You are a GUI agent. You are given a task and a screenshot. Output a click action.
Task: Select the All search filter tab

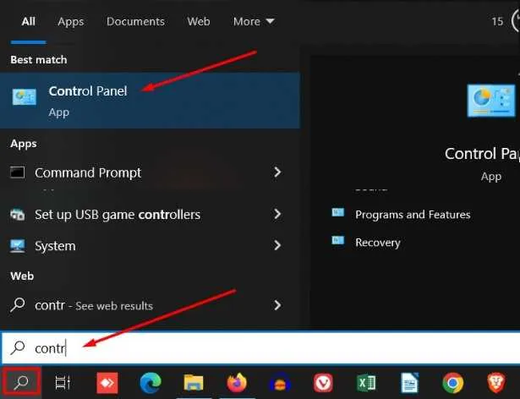(29, 22)
